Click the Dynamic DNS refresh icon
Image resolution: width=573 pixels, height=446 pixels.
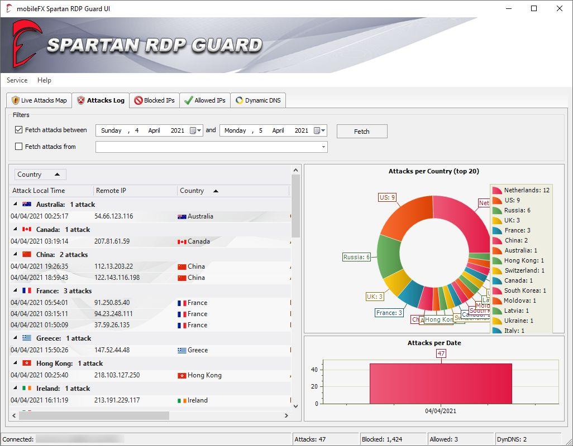pyautogui.click(x=239, y=100)
